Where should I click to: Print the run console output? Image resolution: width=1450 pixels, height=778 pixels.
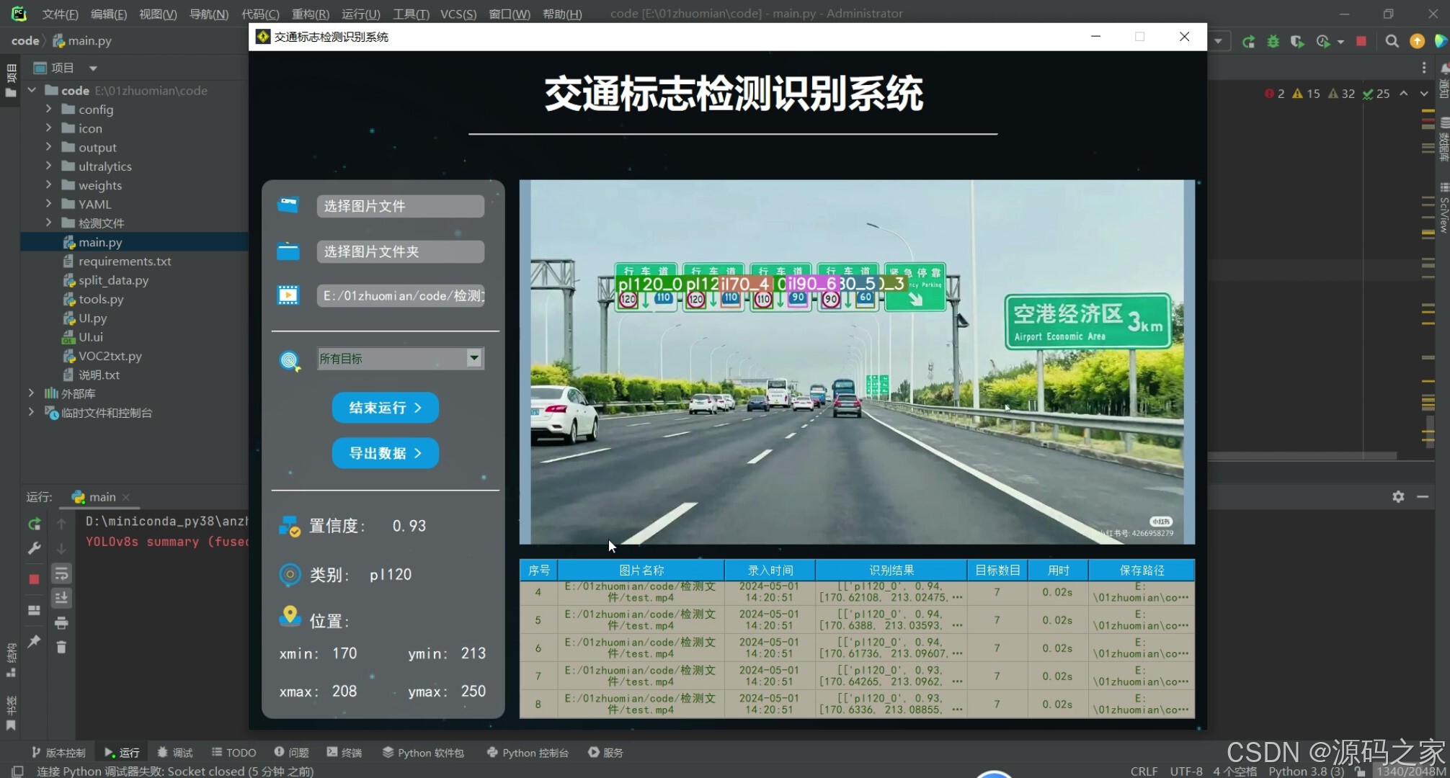[61, 622]
